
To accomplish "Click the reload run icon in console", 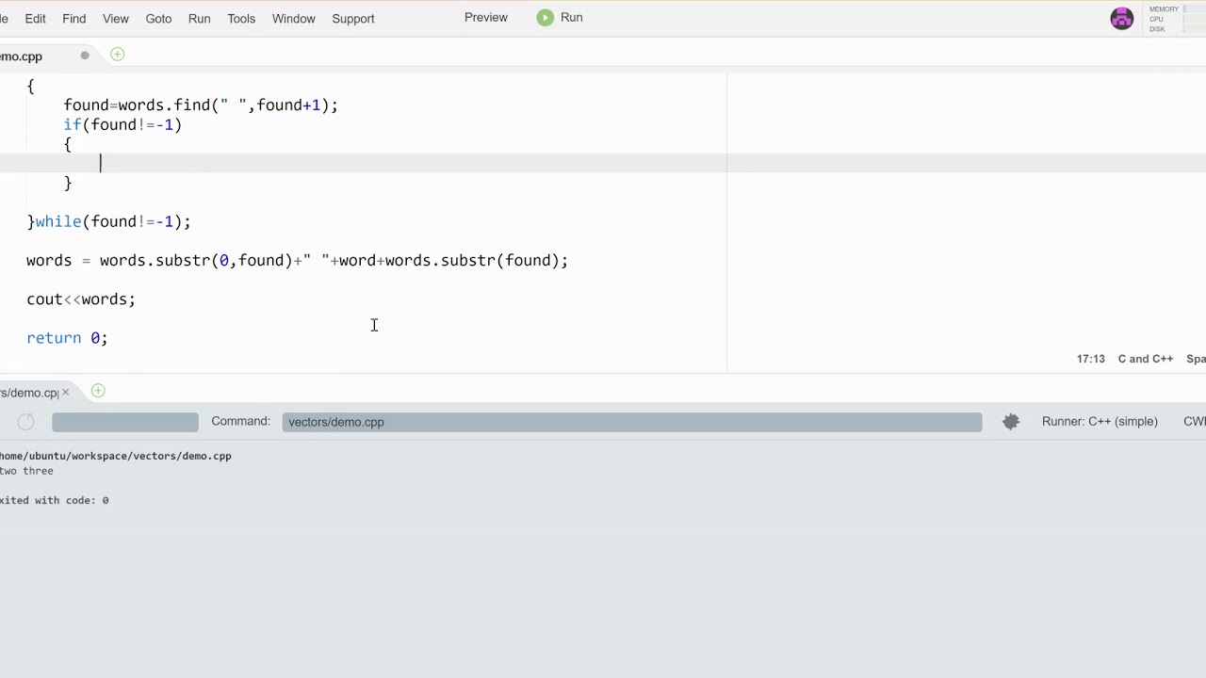I will click(25, 422).
